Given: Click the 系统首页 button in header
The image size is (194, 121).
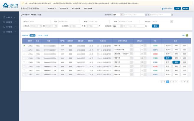Looking at the screenshot, I should pos(185,9).
